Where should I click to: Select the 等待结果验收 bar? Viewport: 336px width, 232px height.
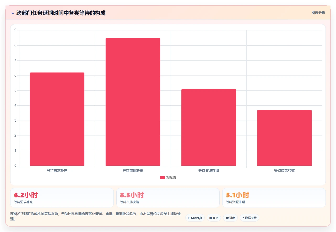284,138
